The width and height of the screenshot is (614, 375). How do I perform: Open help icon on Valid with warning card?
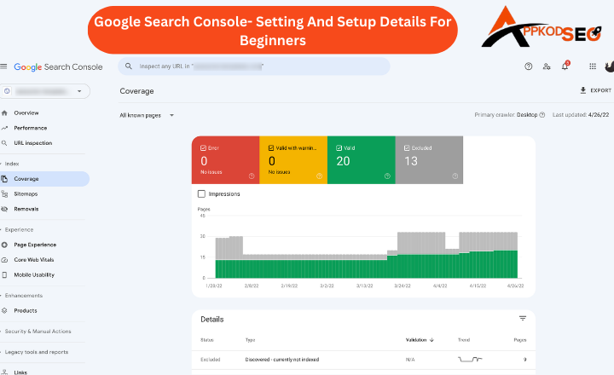click(x=319, y=176)
